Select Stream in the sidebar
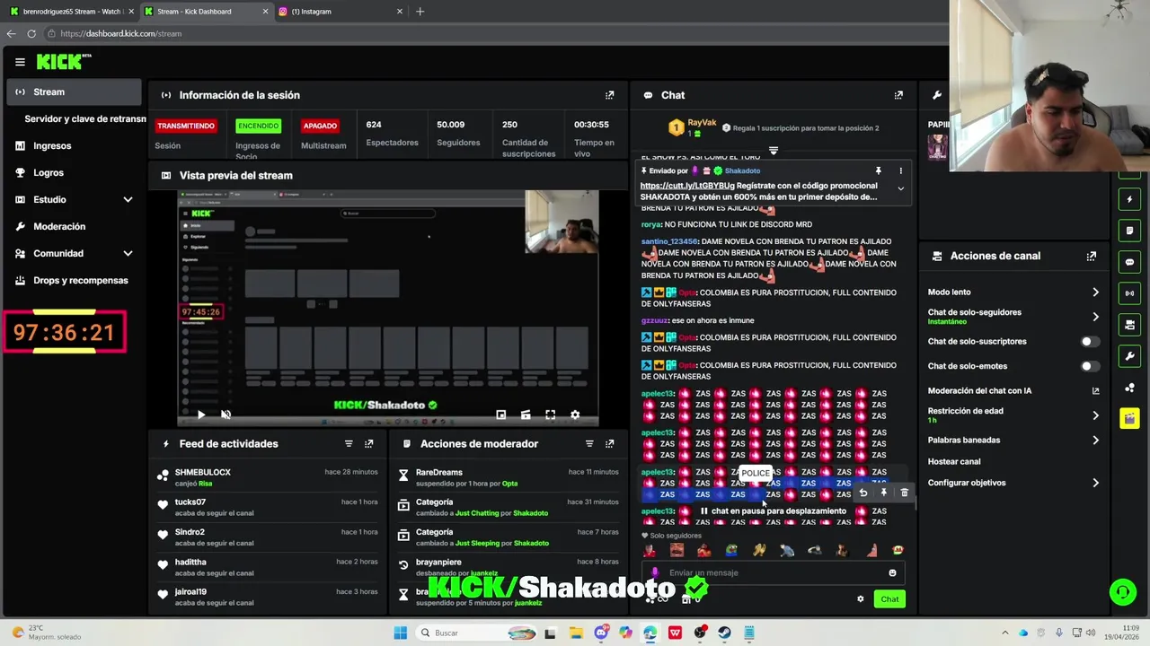Image resolution: width=1150 pixels, height=646 pixels. [74, 92]
